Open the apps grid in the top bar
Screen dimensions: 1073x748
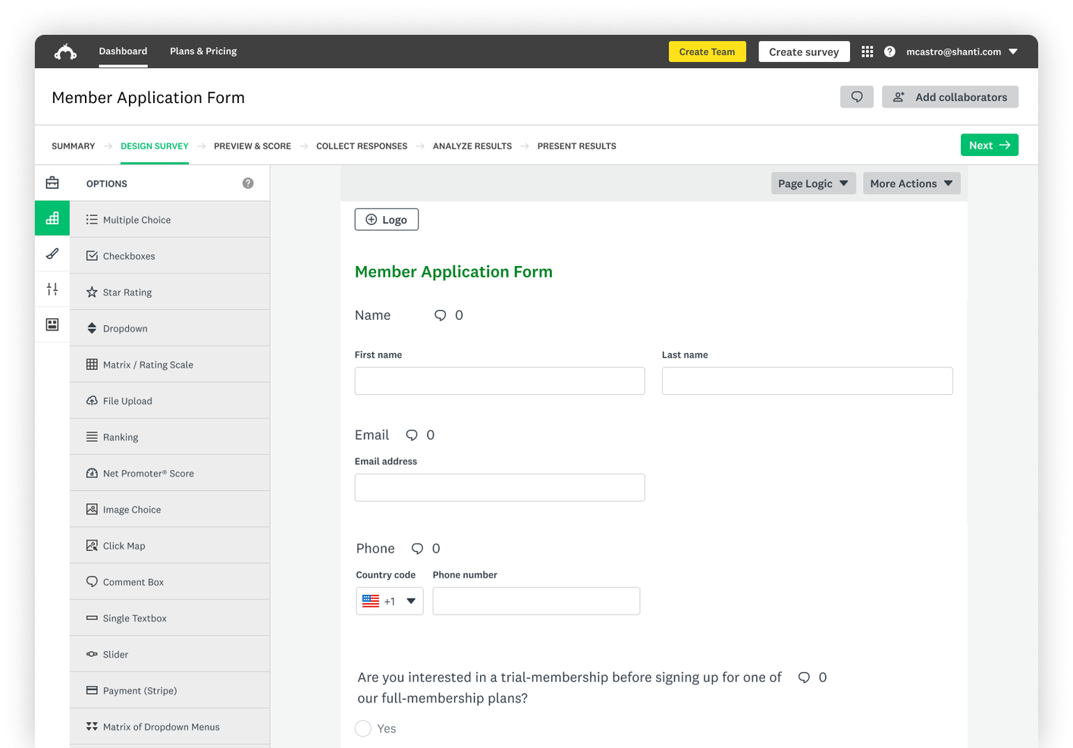pyautogui.click(x=867, y=51)
